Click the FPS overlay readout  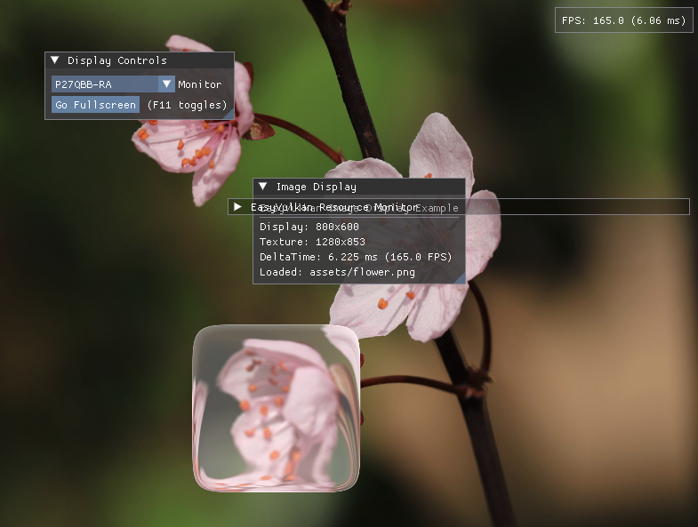pyautogui.click(x=623, y=20)
